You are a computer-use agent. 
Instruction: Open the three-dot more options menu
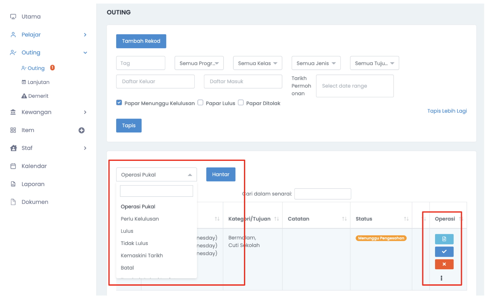(441, 278)
